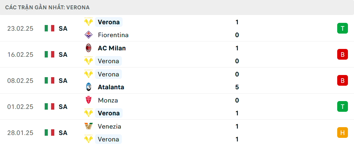Open the AC Milan team link
Image resolution: width=354 pixels, height=145 pixels.
tap(111, 48)
